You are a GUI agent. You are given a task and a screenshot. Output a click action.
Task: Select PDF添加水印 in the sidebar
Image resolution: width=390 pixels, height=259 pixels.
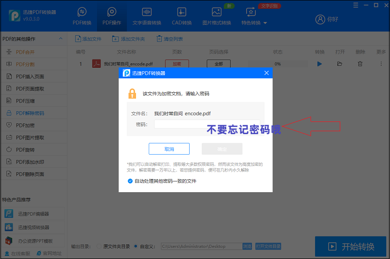[x=34, y=162]
